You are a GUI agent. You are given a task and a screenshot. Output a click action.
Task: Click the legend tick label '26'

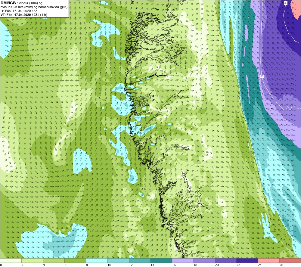(281, 265)
